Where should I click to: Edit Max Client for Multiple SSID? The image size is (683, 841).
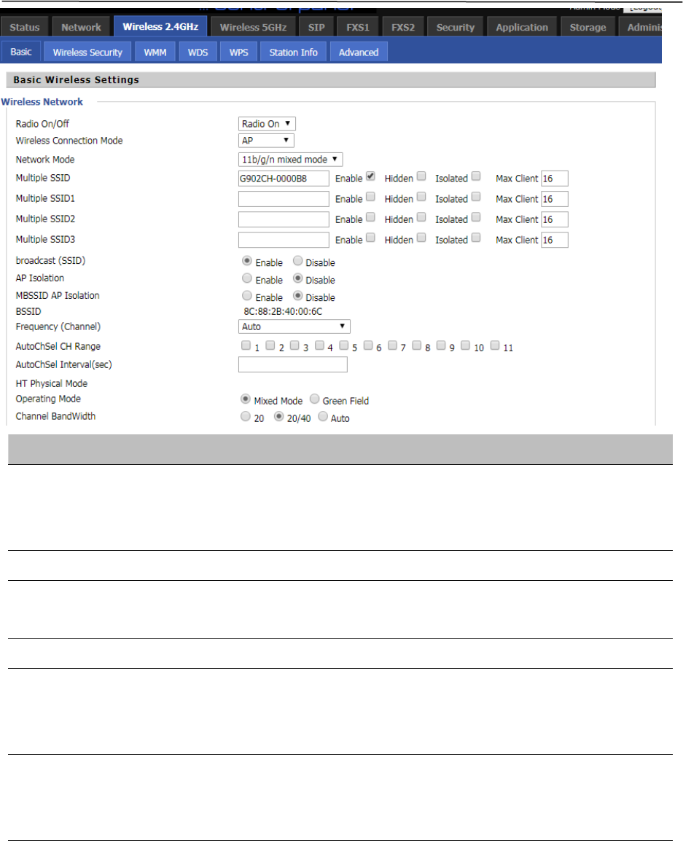point(554,179)
